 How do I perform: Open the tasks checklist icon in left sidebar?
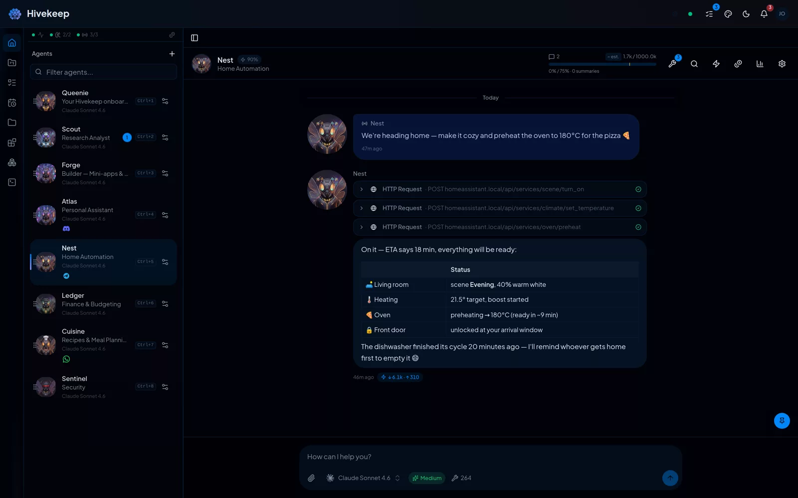(12, 83)
